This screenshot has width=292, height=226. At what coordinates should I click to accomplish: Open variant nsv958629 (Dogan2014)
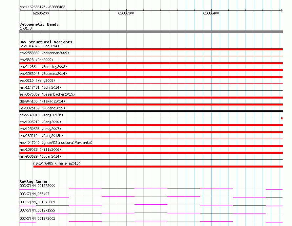click(40, 156)
